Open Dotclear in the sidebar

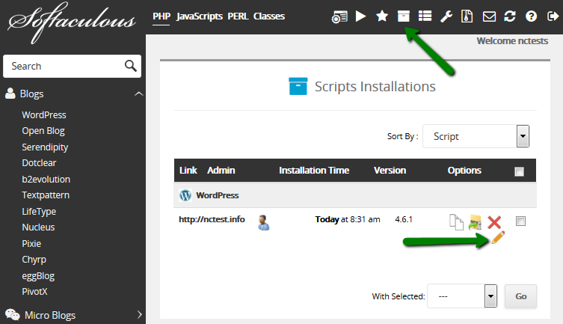point(39,162)
